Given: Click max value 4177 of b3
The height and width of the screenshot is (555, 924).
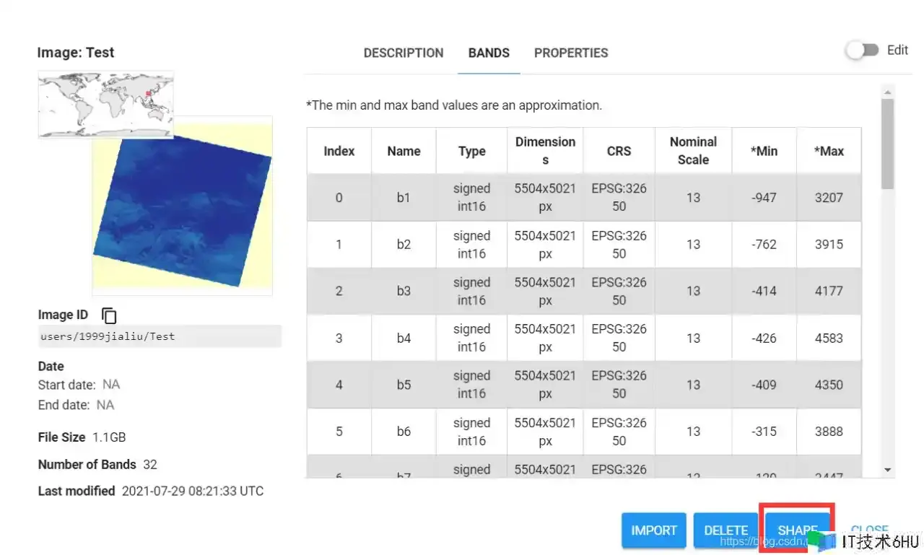Looking at the screenshot, I should click(x=829, y=291).
